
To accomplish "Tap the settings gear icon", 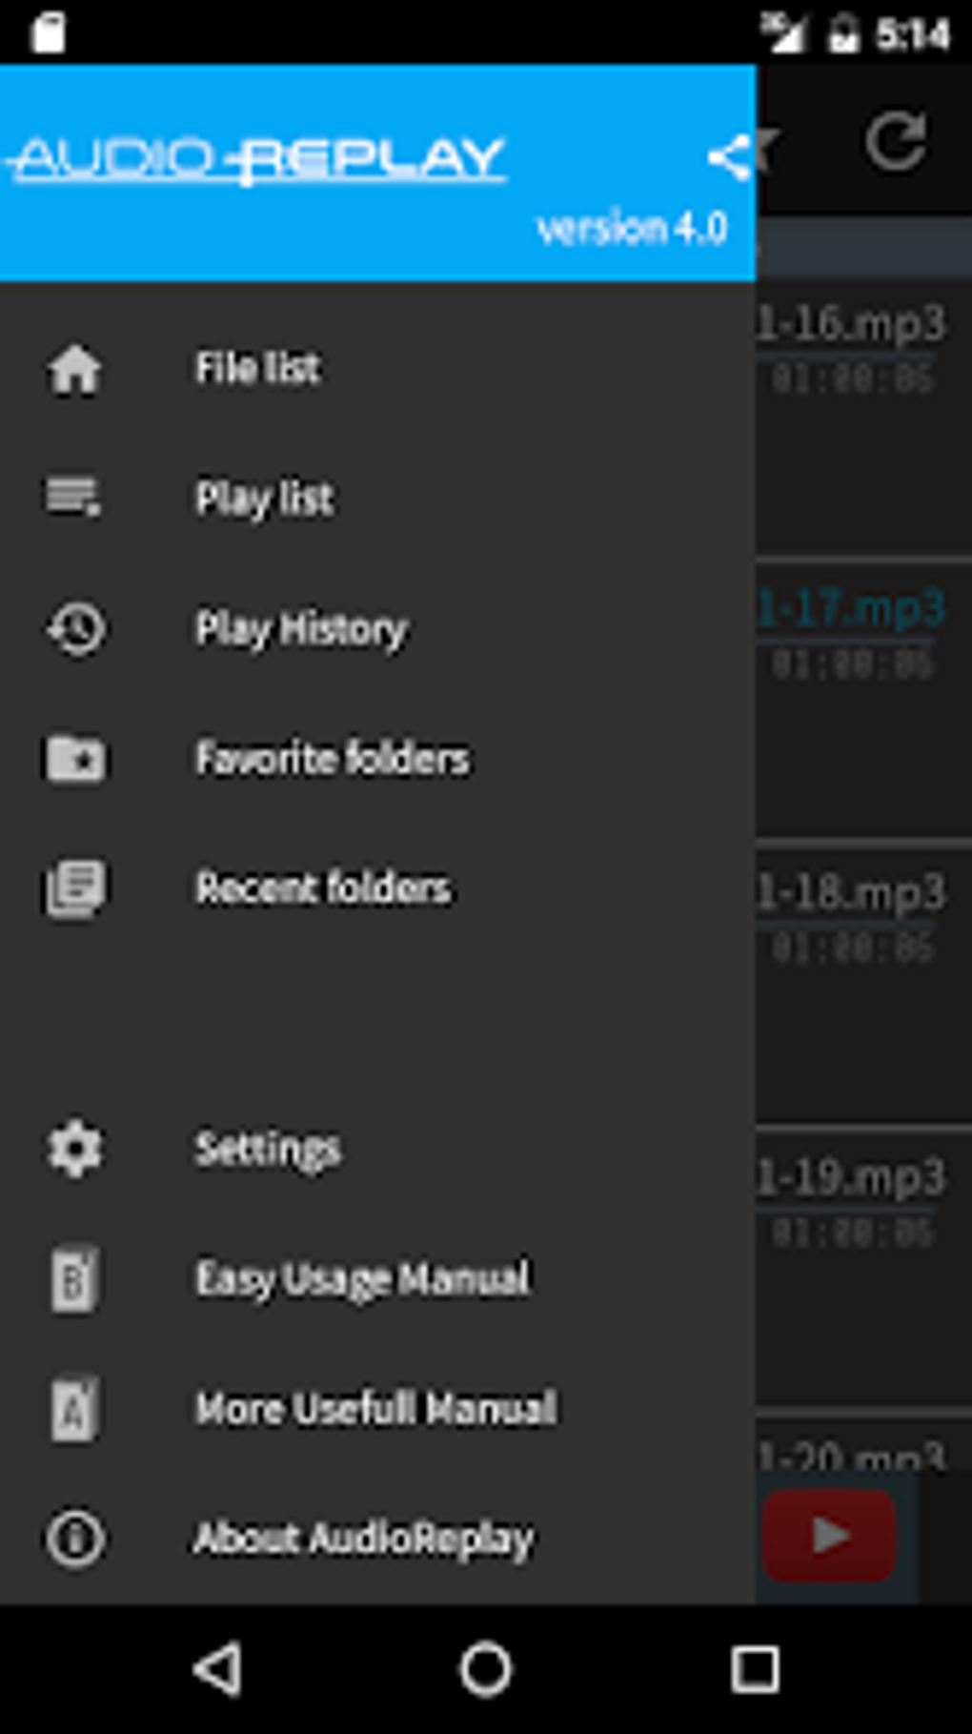I will 74,1149.
